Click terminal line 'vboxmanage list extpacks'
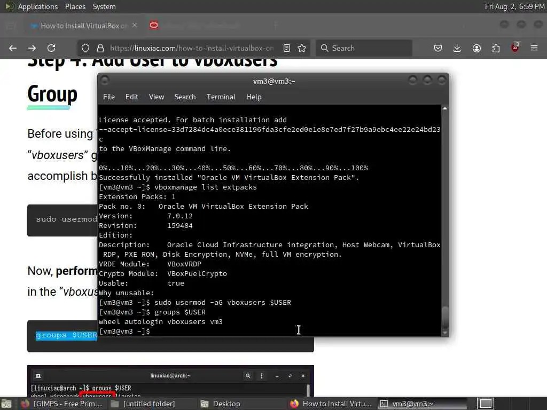The width and height of the screenshot is (547, 410). coord(206,187)
